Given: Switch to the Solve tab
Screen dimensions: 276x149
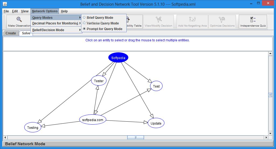Looking at the screenshot, I should (x=26, y=33).
